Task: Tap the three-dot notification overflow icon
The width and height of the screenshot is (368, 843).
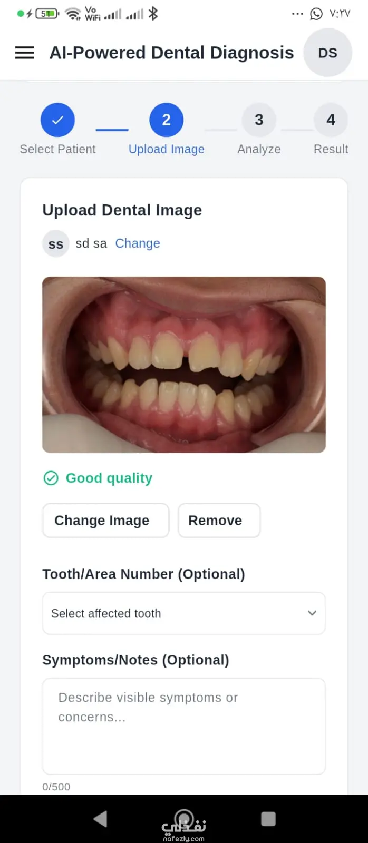Action: (297, 14)
